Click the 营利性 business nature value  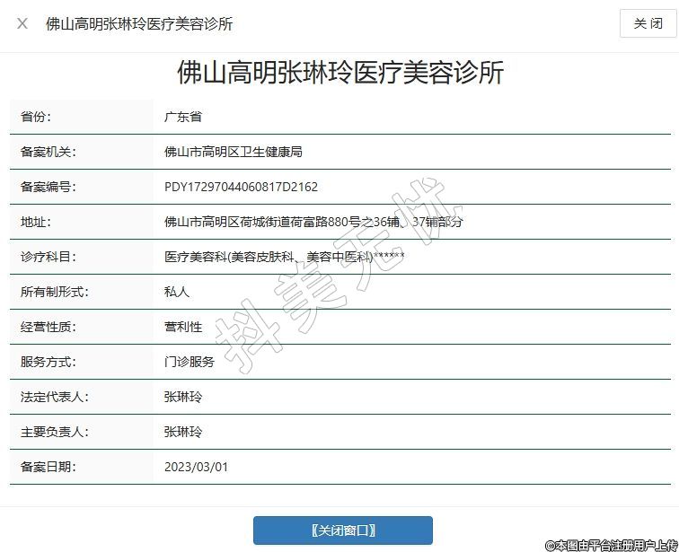183,327
